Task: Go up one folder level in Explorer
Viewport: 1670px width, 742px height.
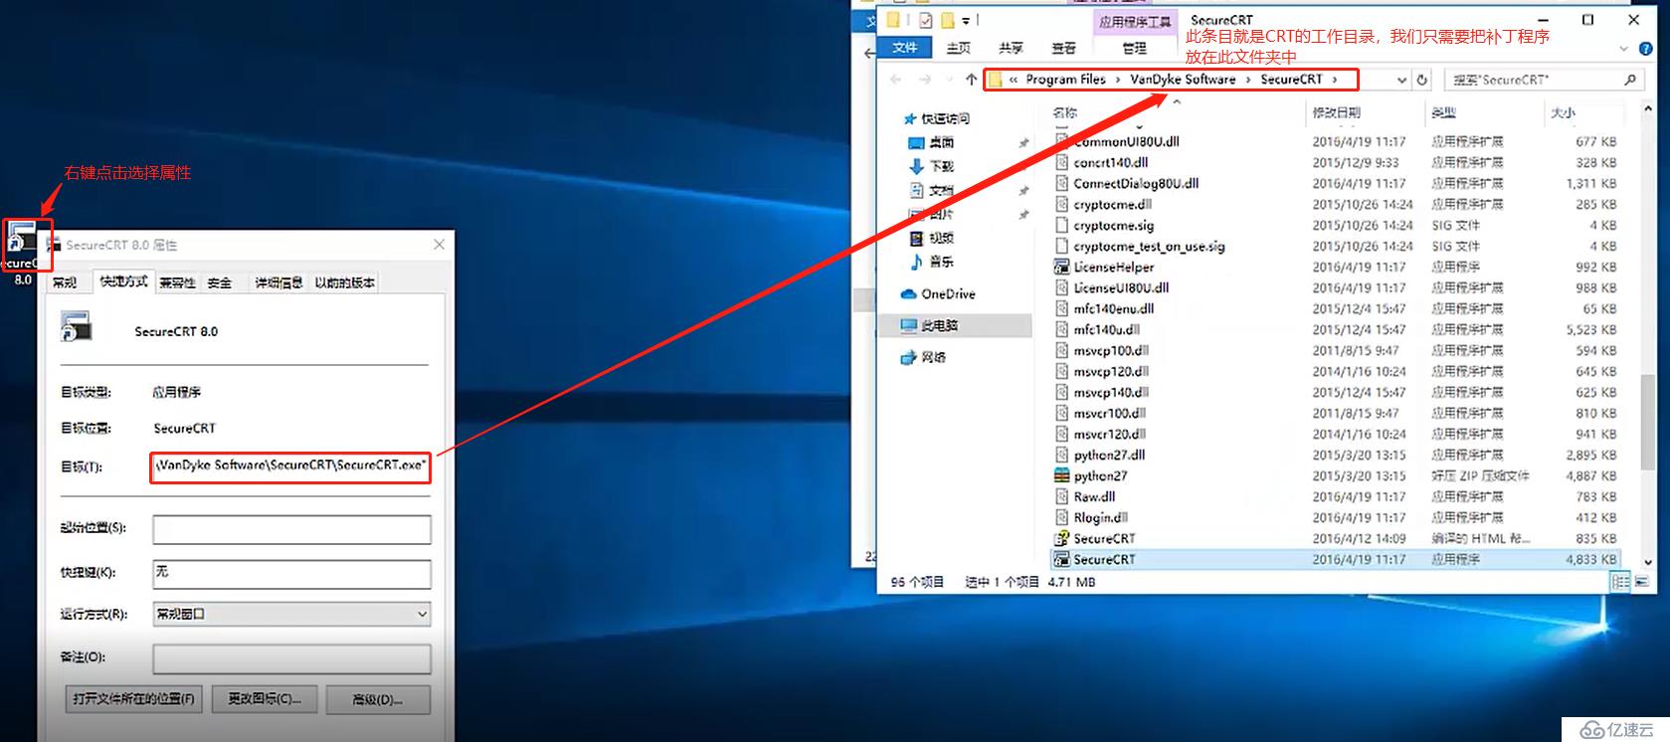Action: pyautogui.click(x=971, y=80)
